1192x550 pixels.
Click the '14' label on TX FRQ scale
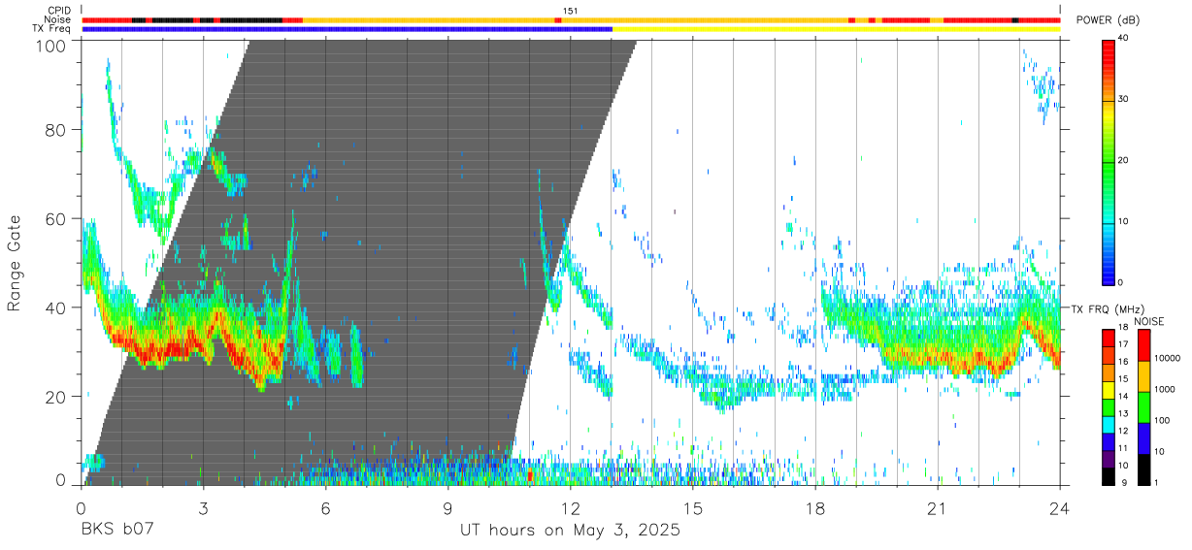[x=1125, y=396]
